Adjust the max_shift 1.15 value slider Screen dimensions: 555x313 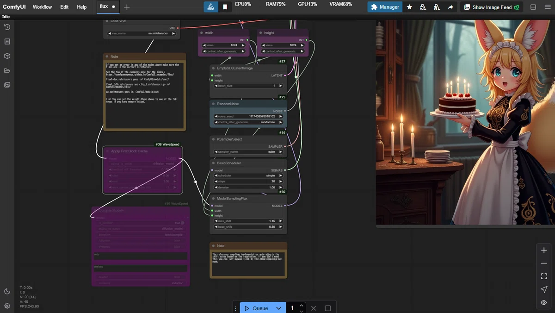tap(248, 221)
